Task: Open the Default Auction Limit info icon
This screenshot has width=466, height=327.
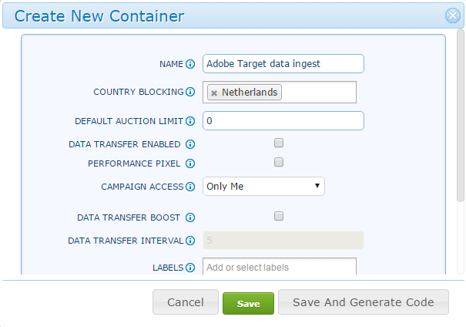Action: pos(190,121)
